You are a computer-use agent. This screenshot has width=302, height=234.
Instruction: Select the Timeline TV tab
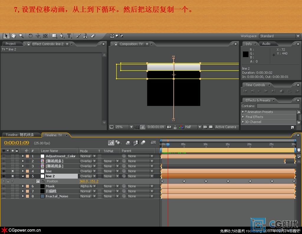click(x=53, y=135)
